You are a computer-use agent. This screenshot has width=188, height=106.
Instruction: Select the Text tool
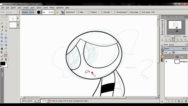(2, 49)
